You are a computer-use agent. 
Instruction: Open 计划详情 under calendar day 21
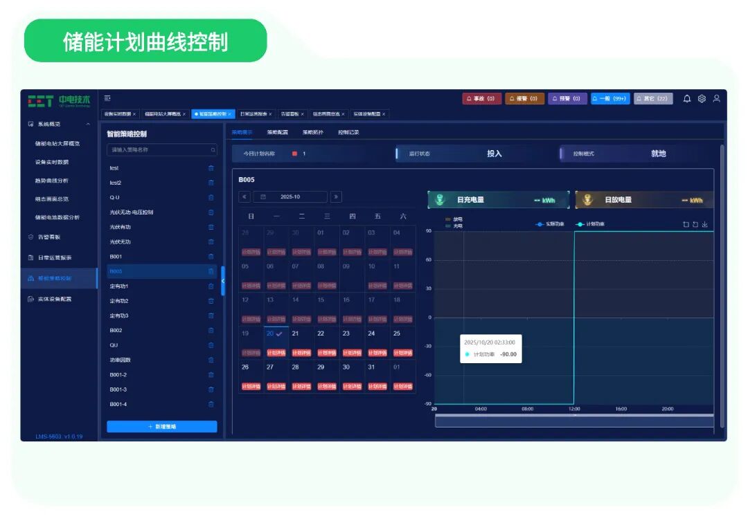[301, 353]
